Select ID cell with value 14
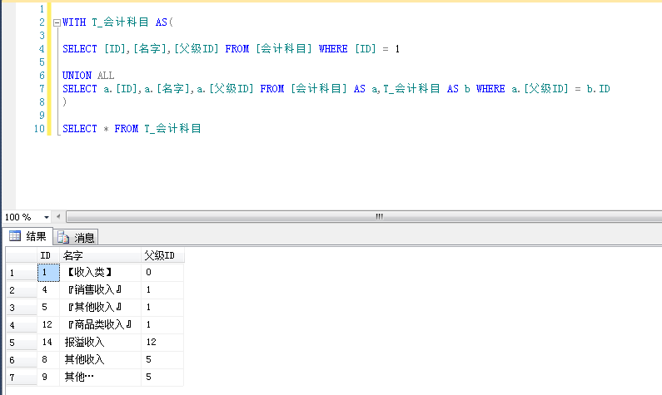This screenshot has height=395, width=662. tap(48, 342)
